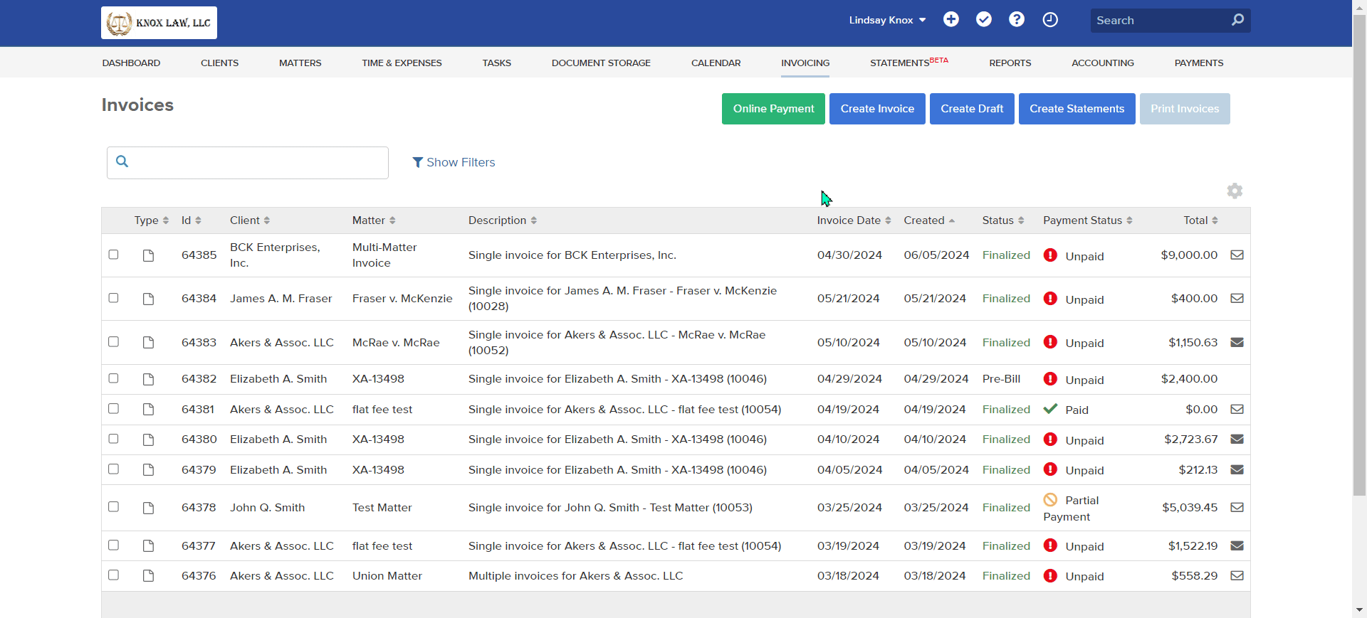Viewport: 1367px width, 618px height.
Task: Open document icon for invoice 64382
Action: (148, 379)
